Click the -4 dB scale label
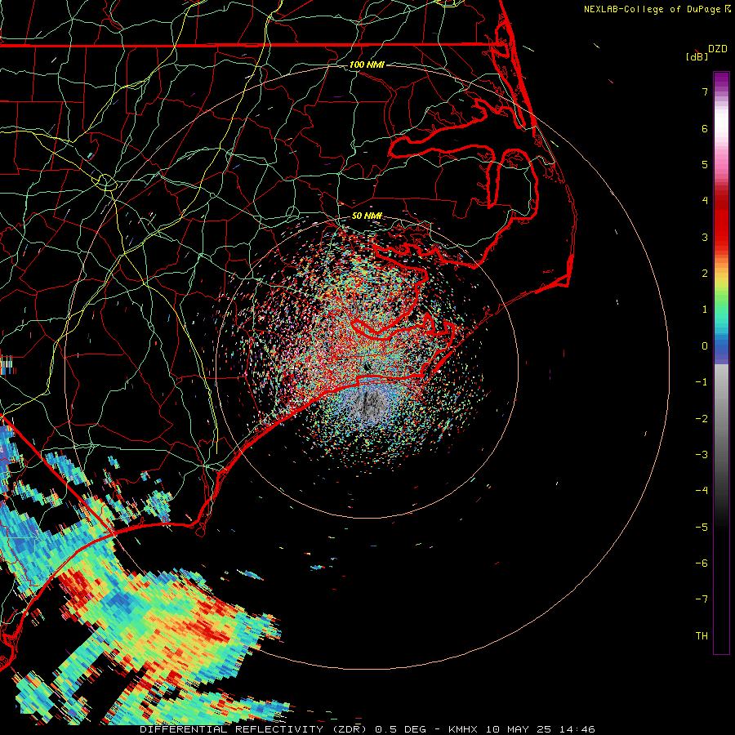Image resolution: width=735 pixels, height=735 pixels. [x=702, y=491]
